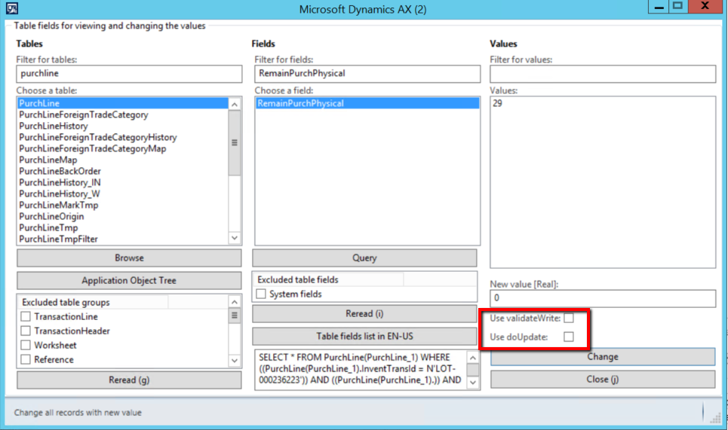Select PurchLineHistory table row

click(x=123, y=126)
